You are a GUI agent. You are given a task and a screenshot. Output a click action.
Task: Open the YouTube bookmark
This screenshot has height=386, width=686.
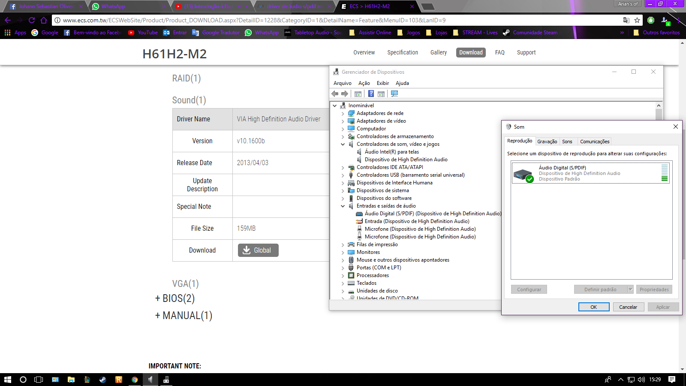tap(143, 33)
